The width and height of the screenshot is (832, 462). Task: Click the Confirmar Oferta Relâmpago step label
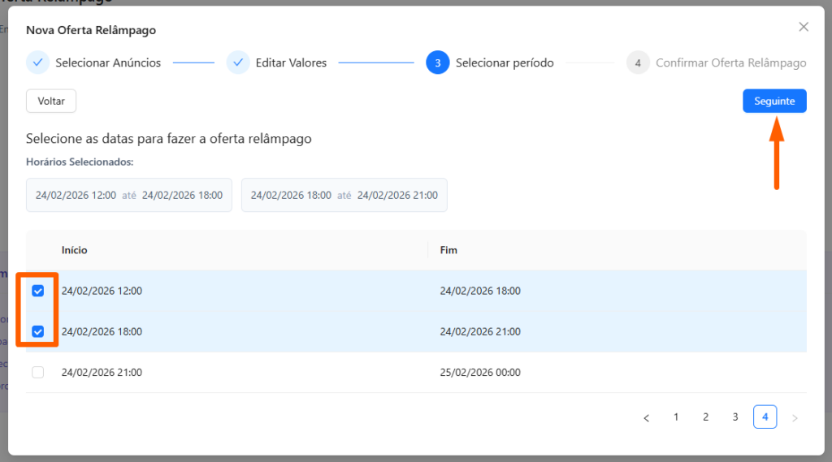click(x=730, y=63)
